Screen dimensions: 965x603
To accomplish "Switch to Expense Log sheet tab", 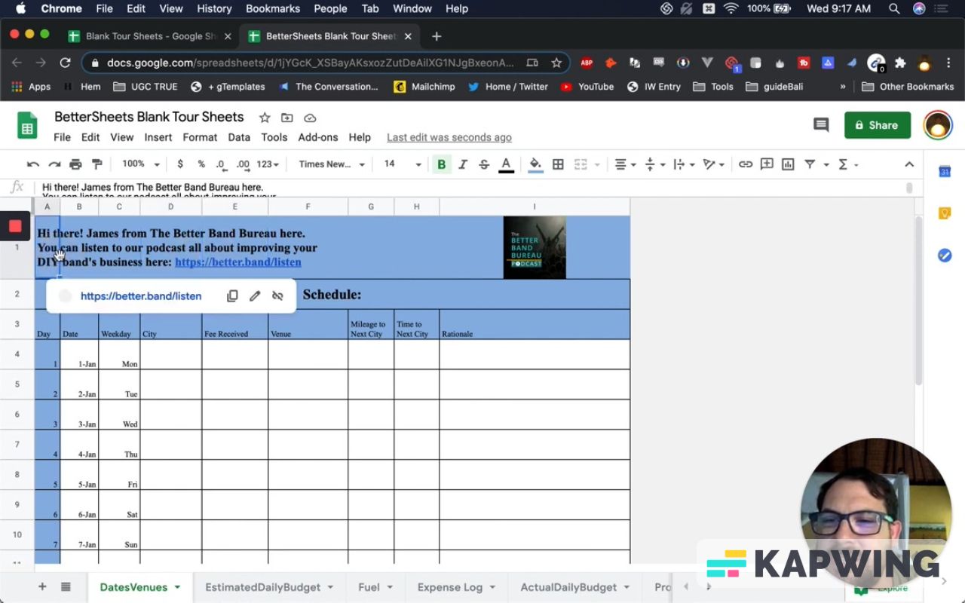I will click(456, 587).
